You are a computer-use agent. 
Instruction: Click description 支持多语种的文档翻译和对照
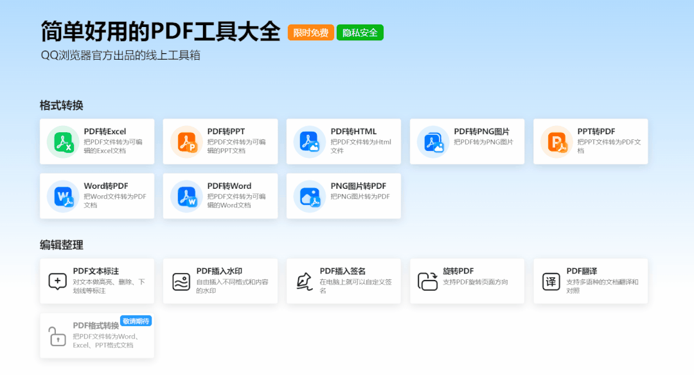coord(602,286)
